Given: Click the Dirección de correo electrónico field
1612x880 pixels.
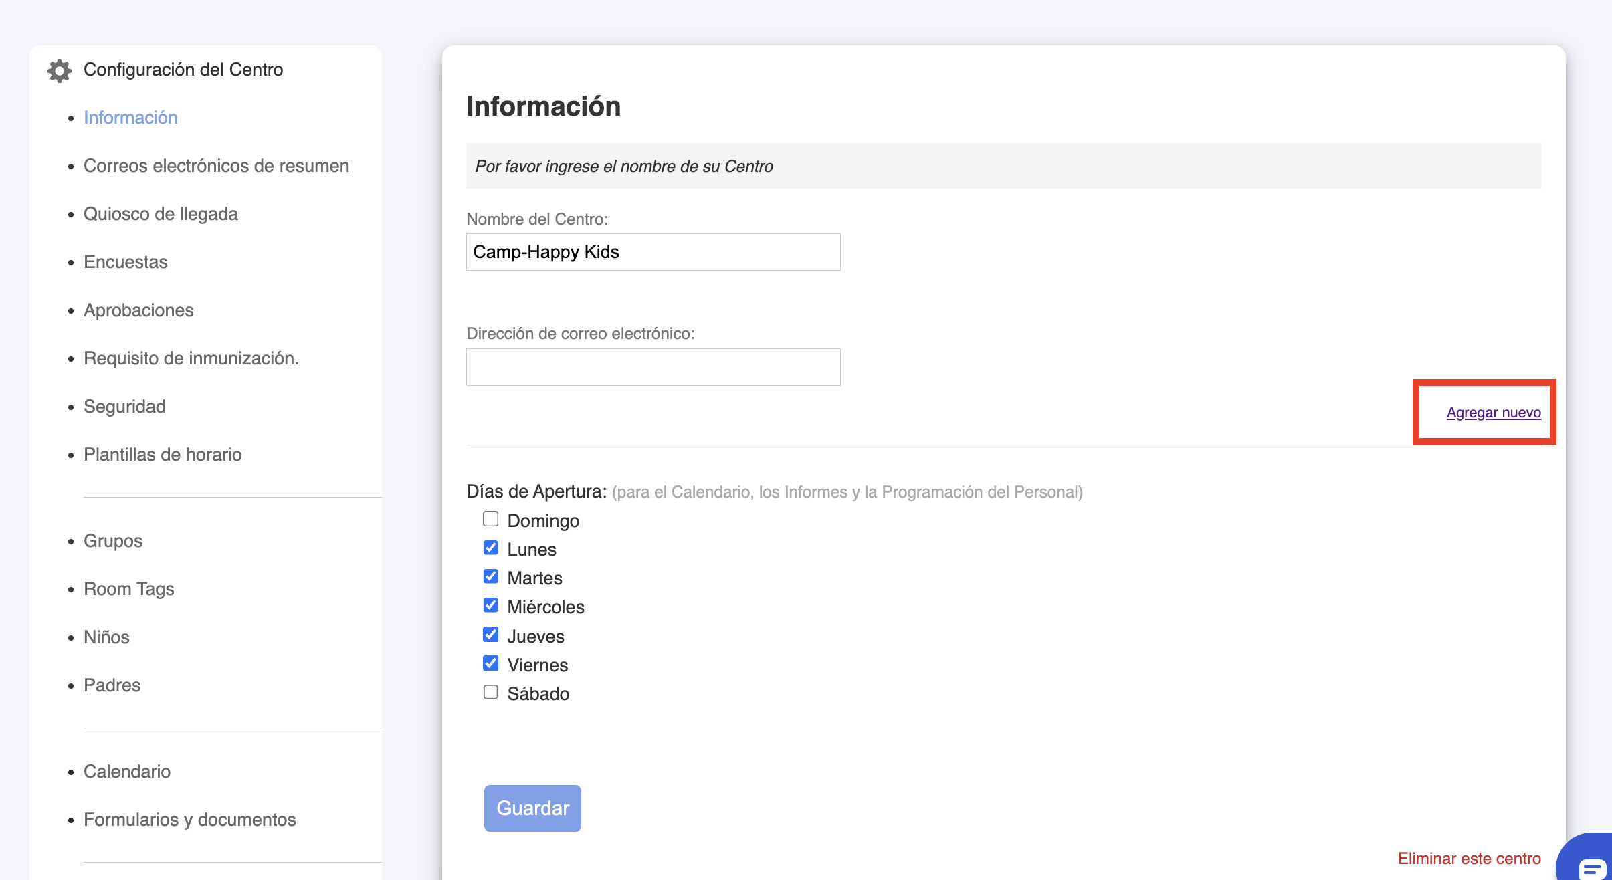Looking at the screenshot, I should click(653, 367).
